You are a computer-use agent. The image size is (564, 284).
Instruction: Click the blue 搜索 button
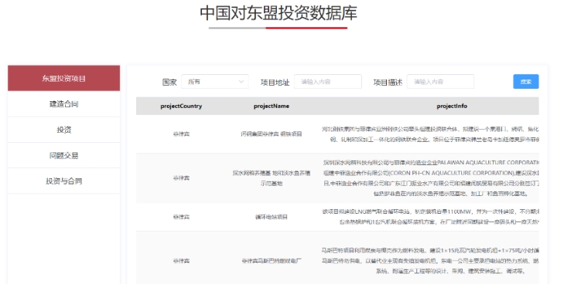[x=525, y=82]
